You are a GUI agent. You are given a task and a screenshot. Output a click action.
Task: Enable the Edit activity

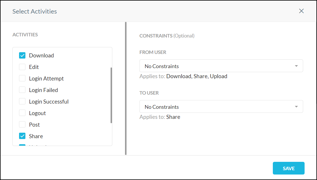[22, 67]
